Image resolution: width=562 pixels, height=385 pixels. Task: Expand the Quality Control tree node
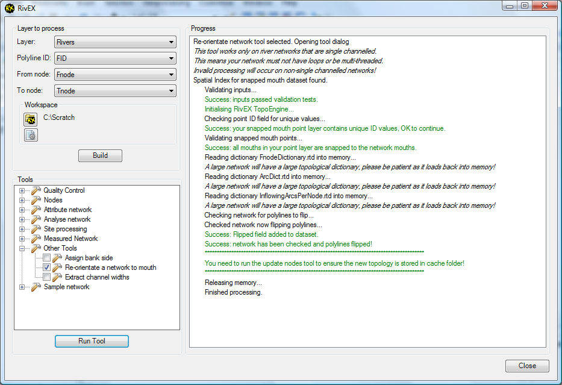22,191
